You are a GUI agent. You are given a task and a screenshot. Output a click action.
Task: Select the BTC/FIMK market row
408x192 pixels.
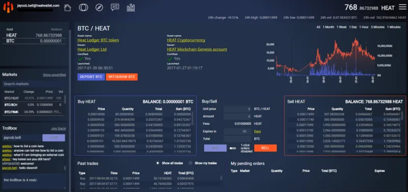coord(33,112)
